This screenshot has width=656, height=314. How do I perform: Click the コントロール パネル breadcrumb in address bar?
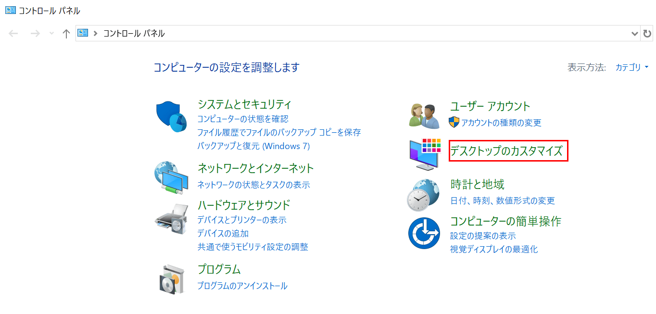point(134,34)
